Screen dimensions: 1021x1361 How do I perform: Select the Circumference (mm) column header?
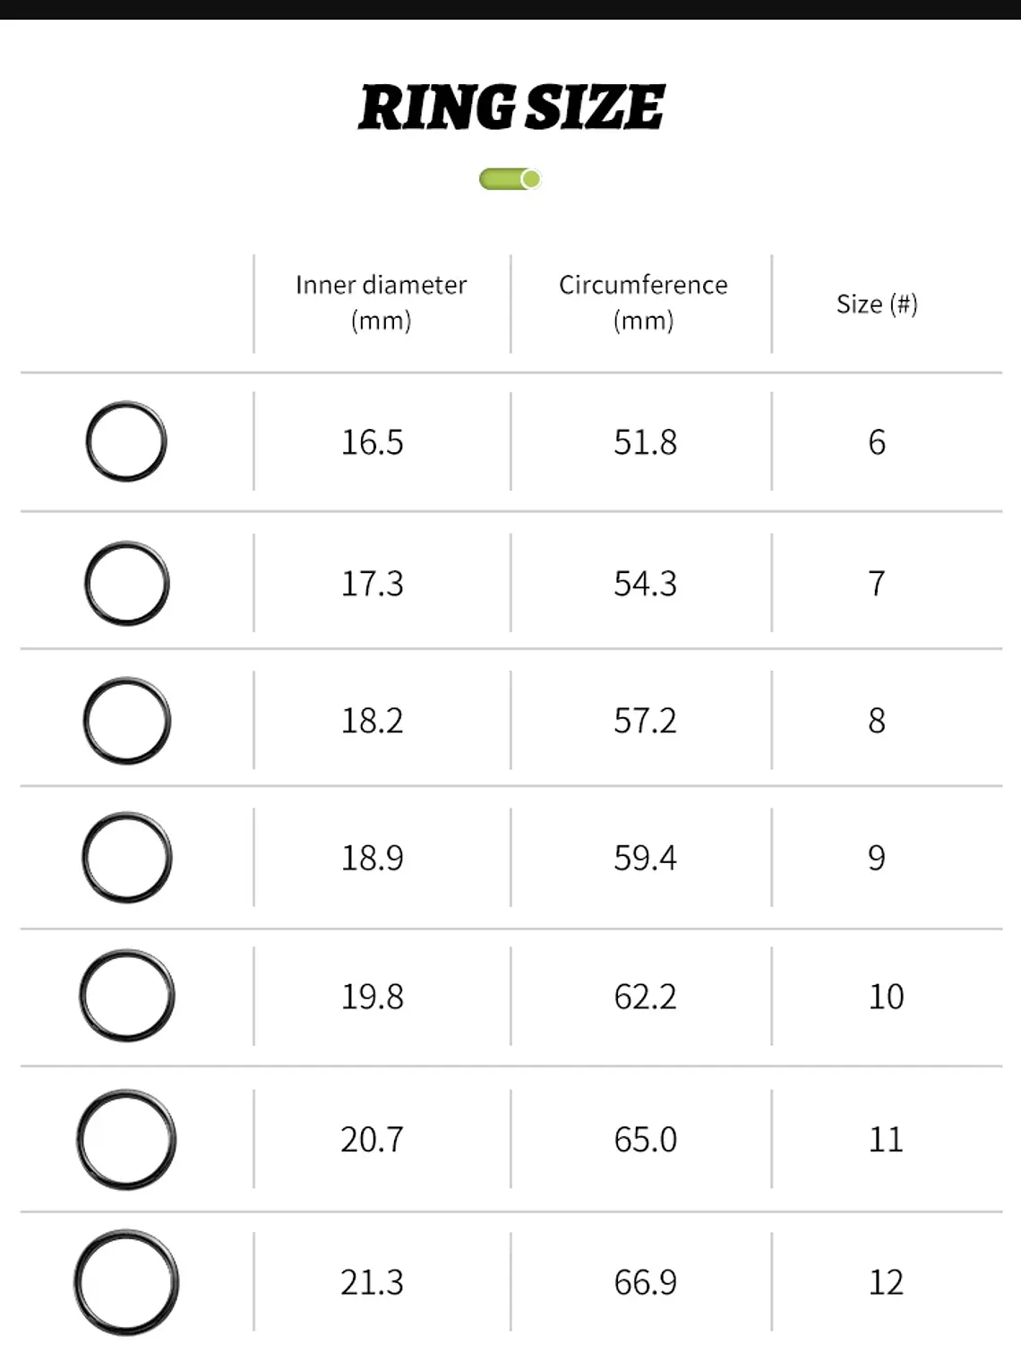click(643, 303)
